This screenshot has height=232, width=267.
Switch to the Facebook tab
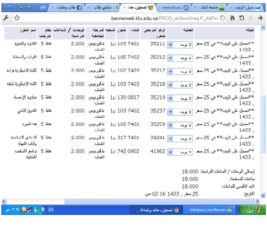click(66, 8)
